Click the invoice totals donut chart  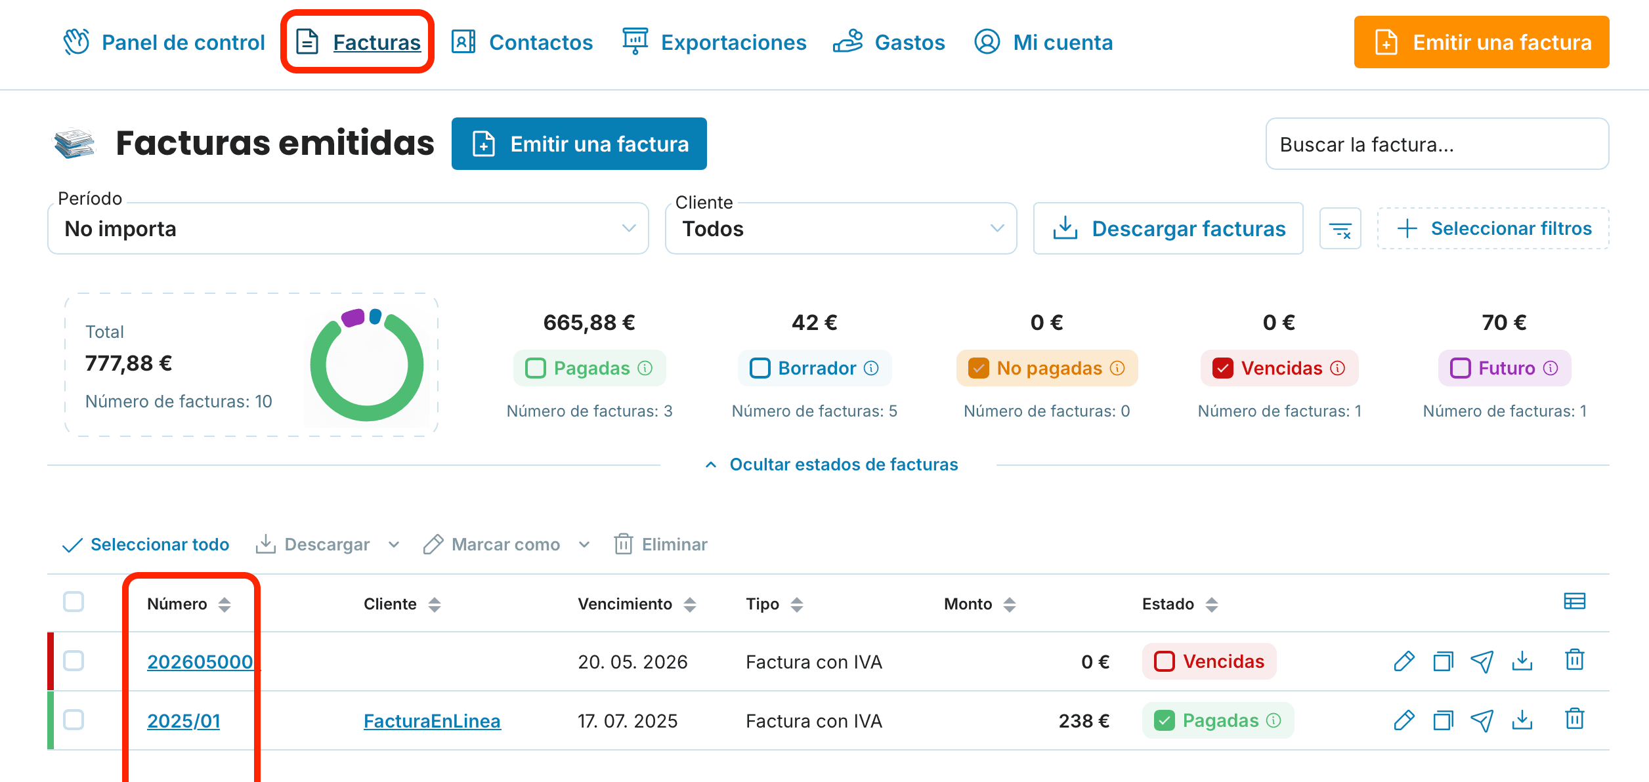(367, 364)
